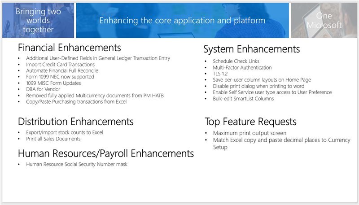The height and width of the screenshot is (205, 359).
Task: Select 'Automate Financial Full Reconcile' item
Action: click(x=62, y=71)
